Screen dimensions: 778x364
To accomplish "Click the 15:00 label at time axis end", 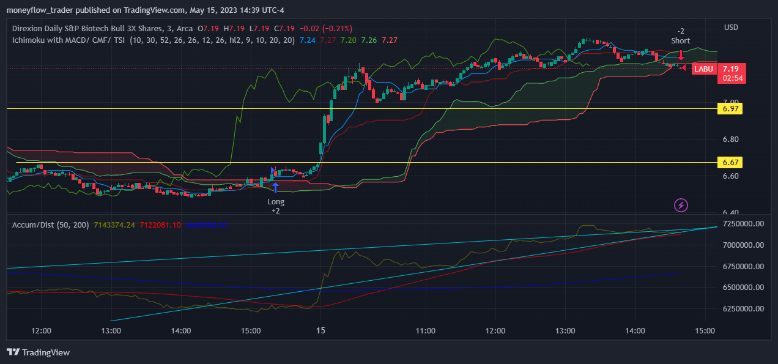I will [705, 330].
